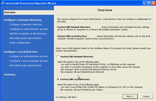Open the Configure a Local Directory heading
The image size is (156, 101).
tap(21, 52)
